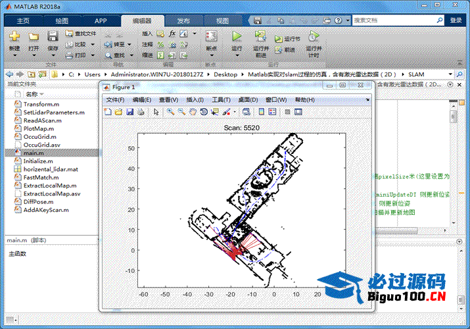Screen dimensions: 470x329
Task: Click Figure 1 new figure icon
Action: pyautogui.click(x=108, y=112)
